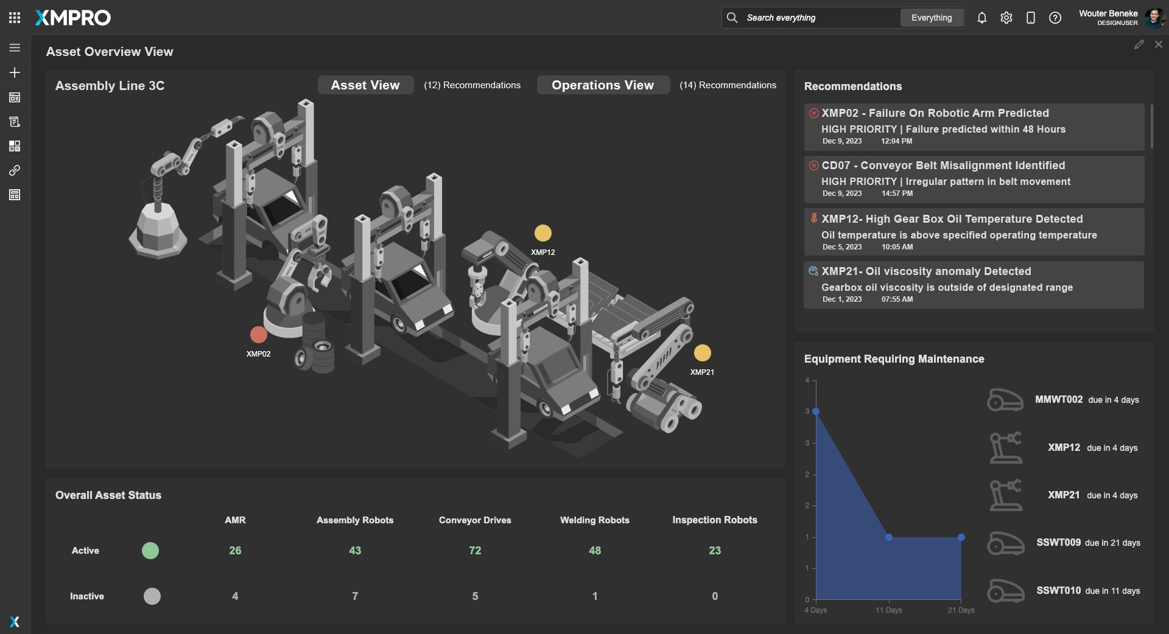This screenshot has width=1169, height=634.
Task: Click the plus add icon in sidebar
Action: point(15,72)
